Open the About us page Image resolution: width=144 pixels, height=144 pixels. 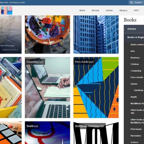pyautogui.click(x=123, y=10)
